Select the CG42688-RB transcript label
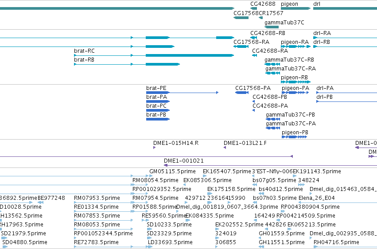The height and width of the screenshot is (249, 377). [268, 33]
